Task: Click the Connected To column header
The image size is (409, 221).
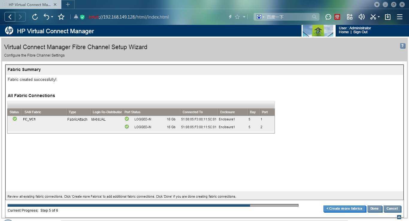Action: click(199, 112)
